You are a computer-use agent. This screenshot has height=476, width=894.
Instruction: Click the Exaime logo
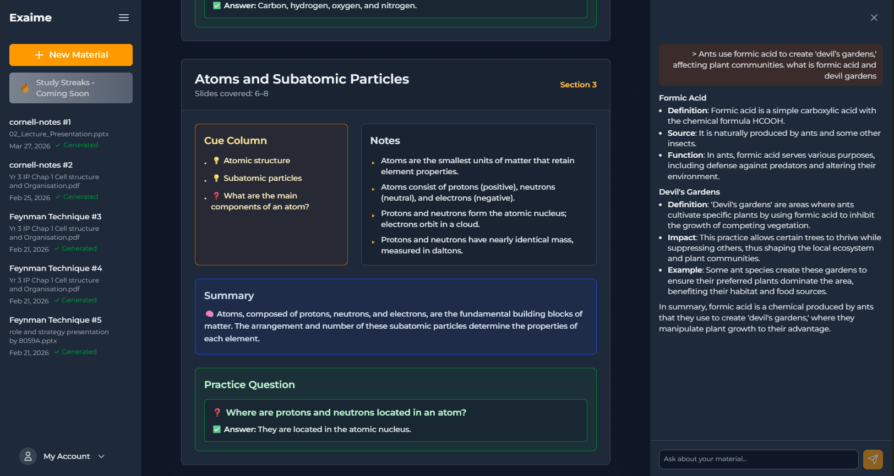pyautogui.click(x=30, y=18)
